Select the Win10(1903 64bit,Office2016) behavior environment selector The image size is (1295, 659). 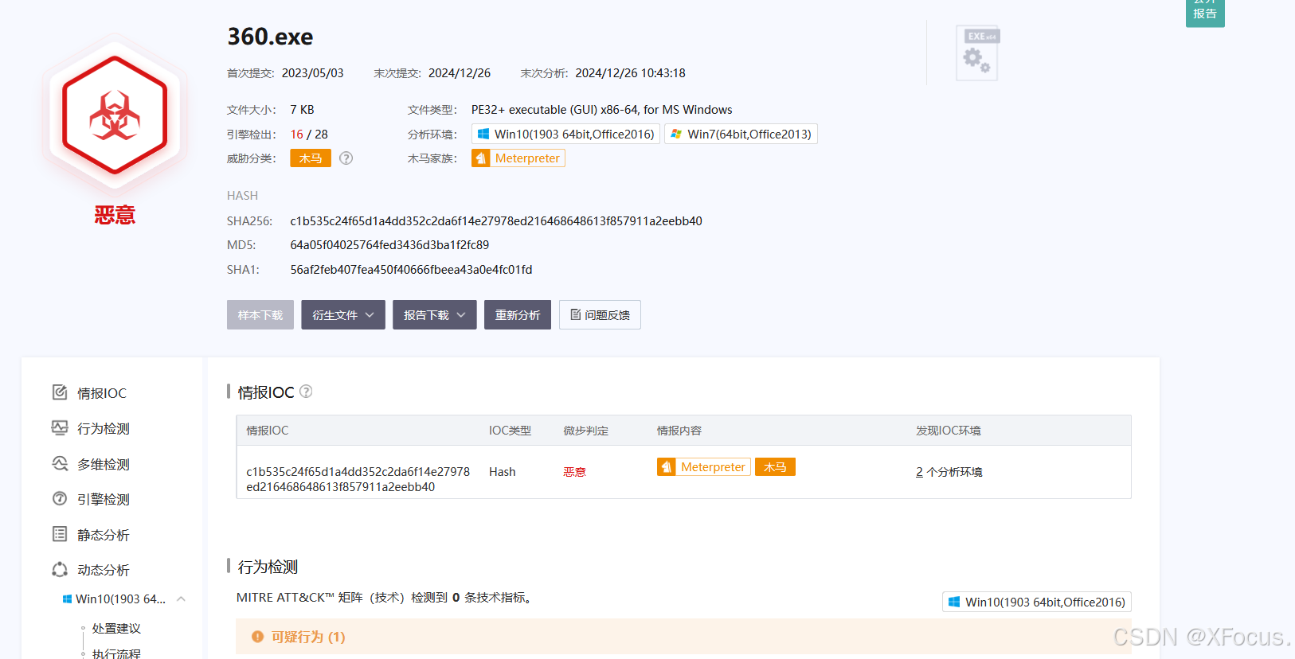1037,602
